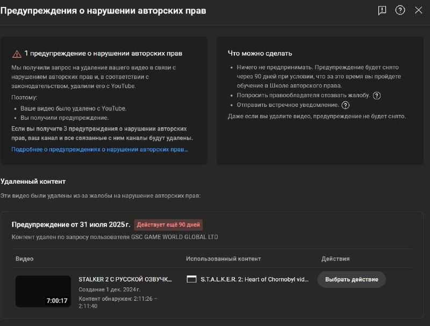Click the 7:00:17 duration label
The image size is (430, 326).
coord(57,301)
